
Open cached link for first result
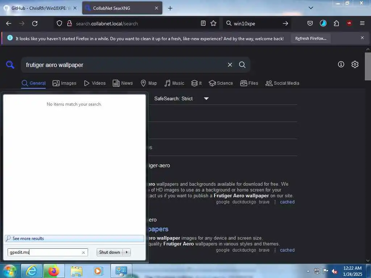[x=287, y=202]
